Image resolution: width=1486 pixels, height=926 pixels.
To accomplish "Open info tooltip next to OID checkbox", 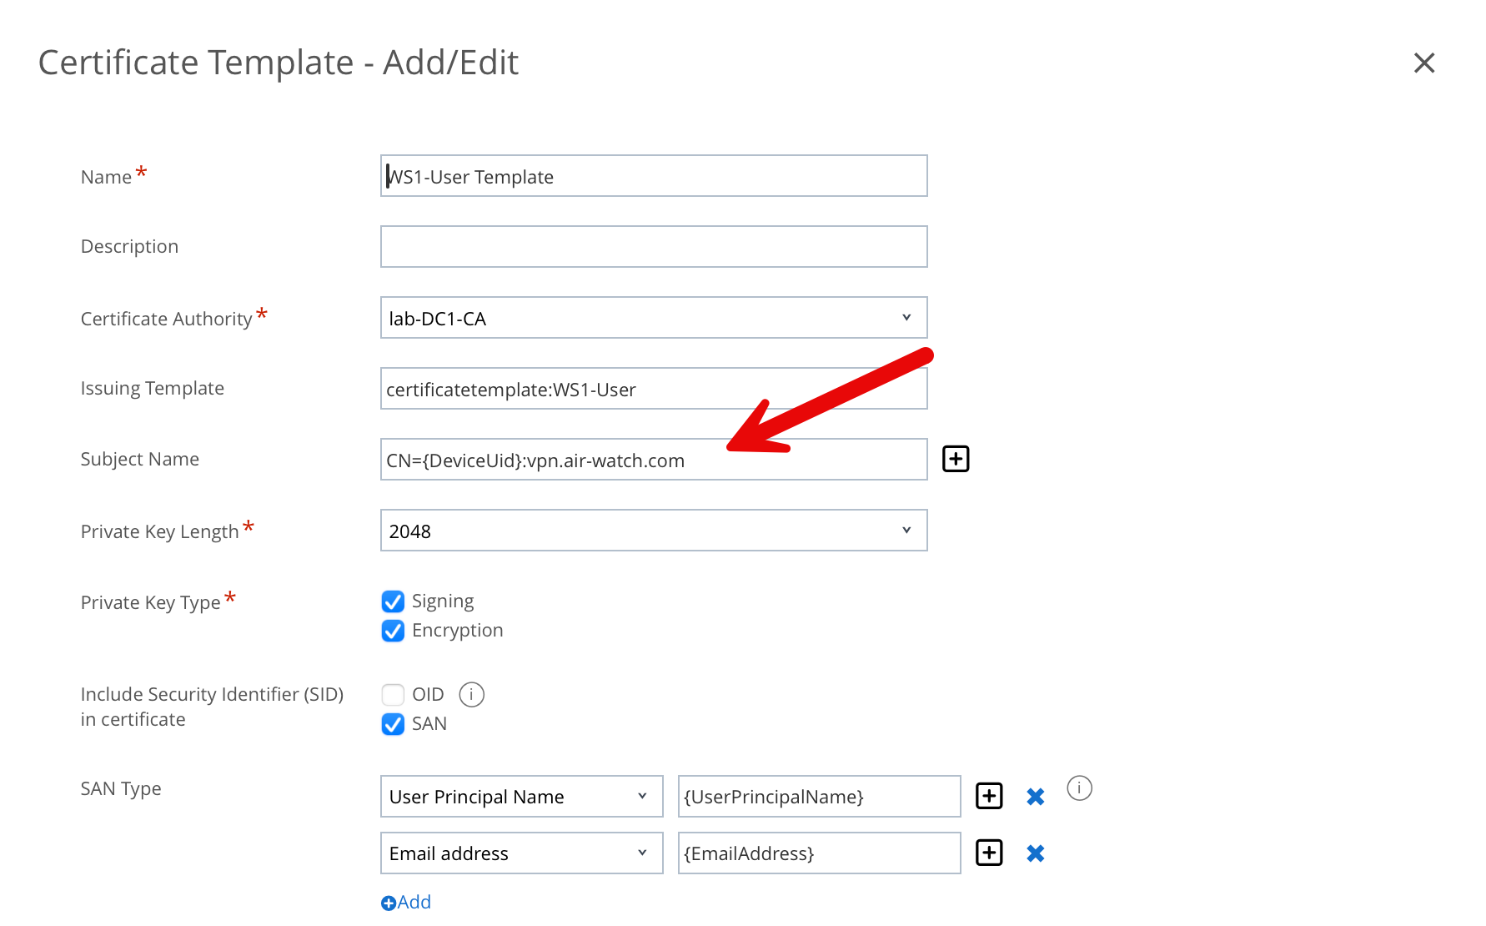I will (x=472, y=694).
